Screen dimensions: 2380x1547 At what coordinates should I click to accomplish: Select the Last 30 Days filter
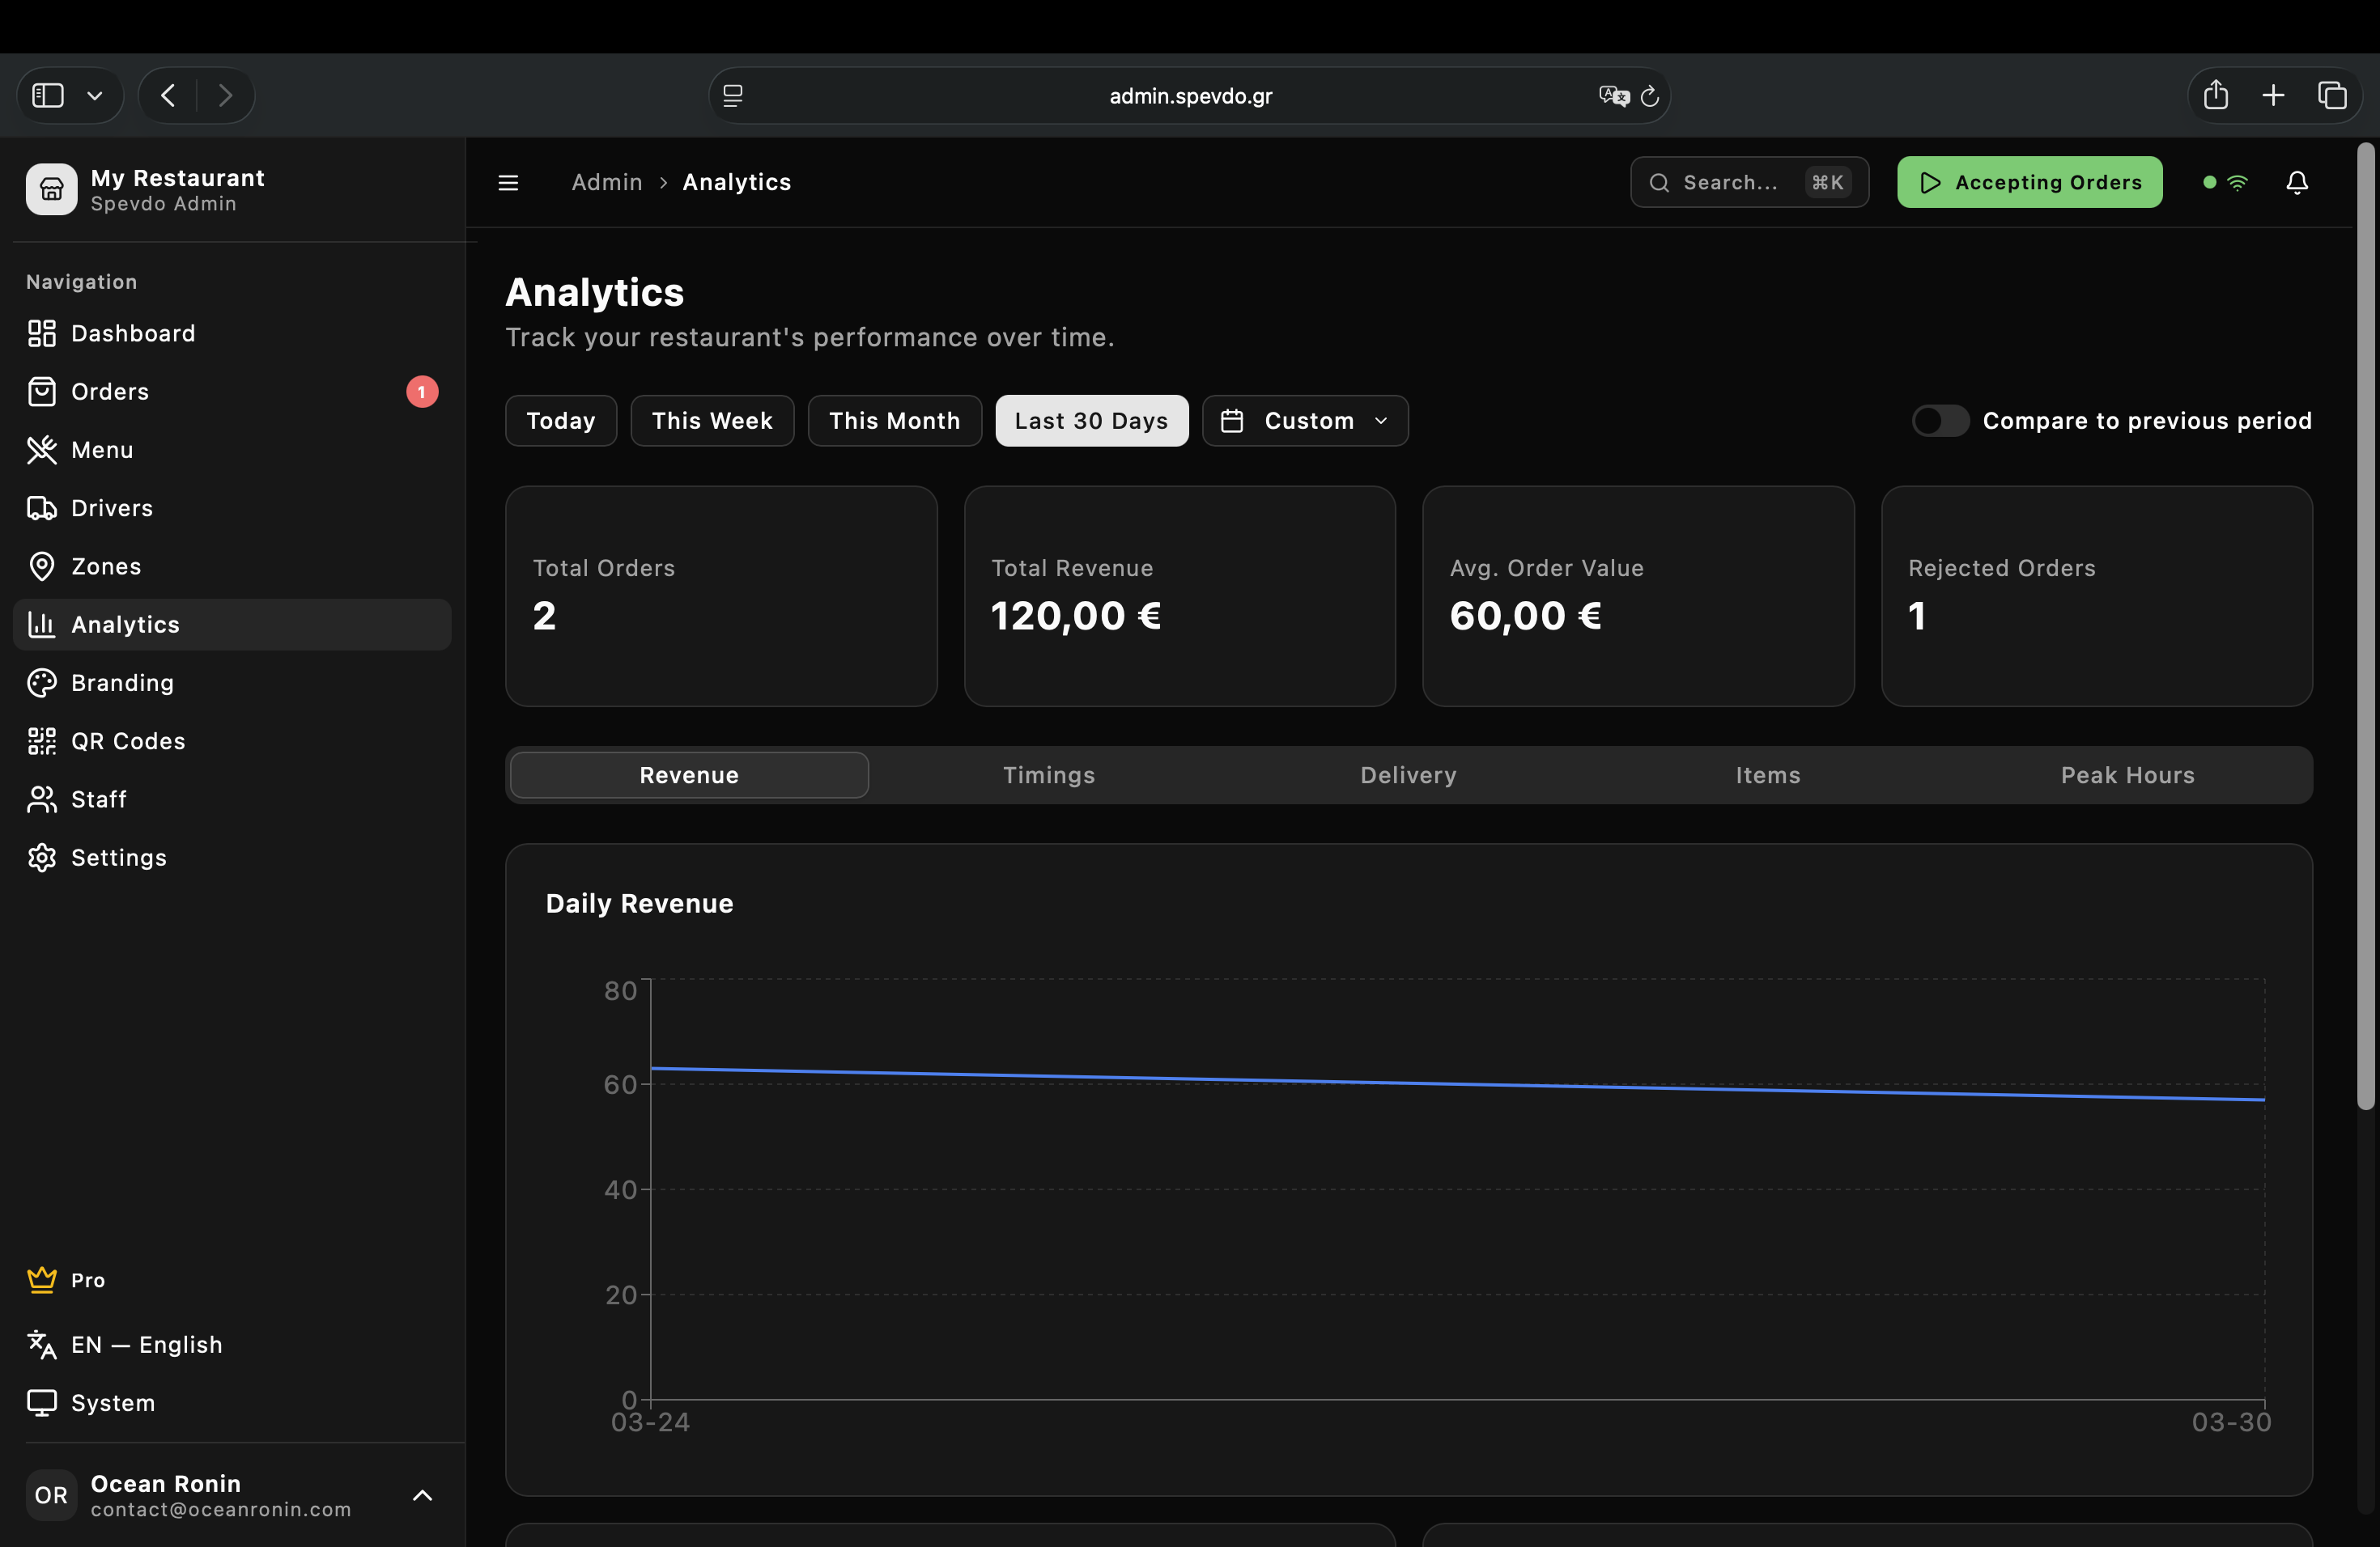click(x=1091, y=421)
